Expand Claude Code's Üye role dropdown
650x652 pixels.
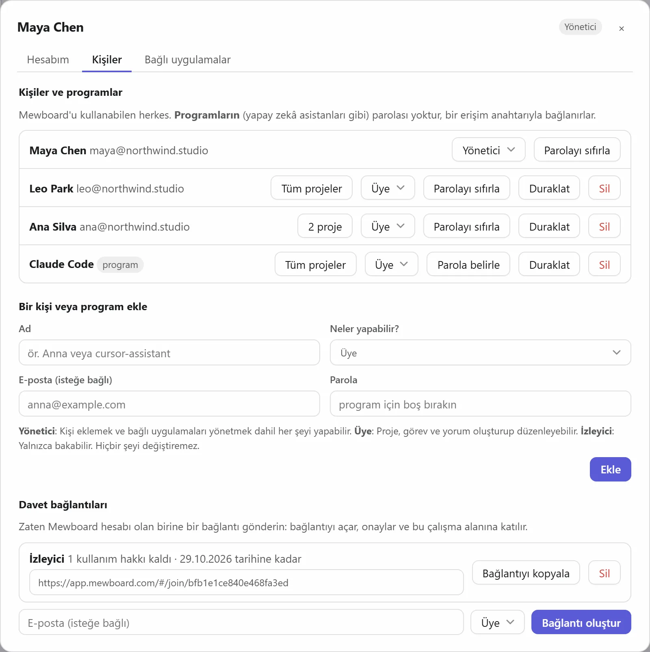(x=392, y=264)
